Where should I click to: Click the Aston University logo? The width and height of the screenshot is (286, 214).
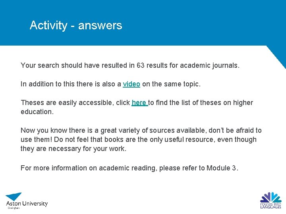click(x=27, y=201)
